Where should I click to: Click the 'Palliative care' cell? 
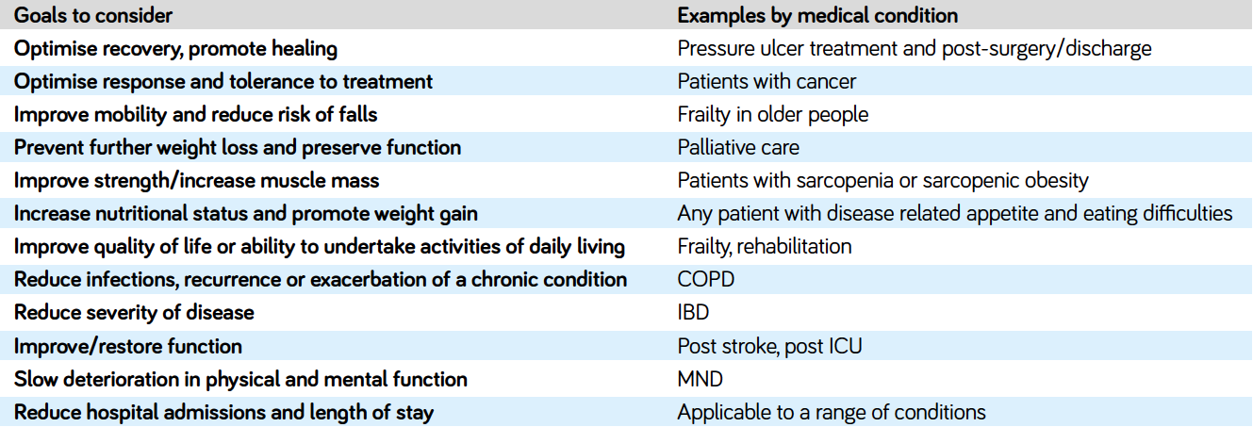738,147
